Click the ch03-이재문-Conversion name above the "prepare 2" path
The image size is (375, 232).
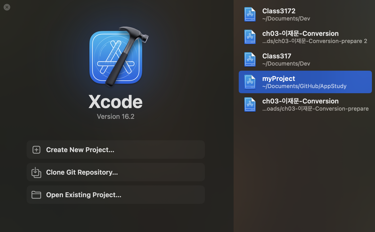coord(300,34)
